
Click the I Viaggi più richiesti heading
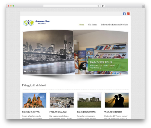[x=34, y=85]
